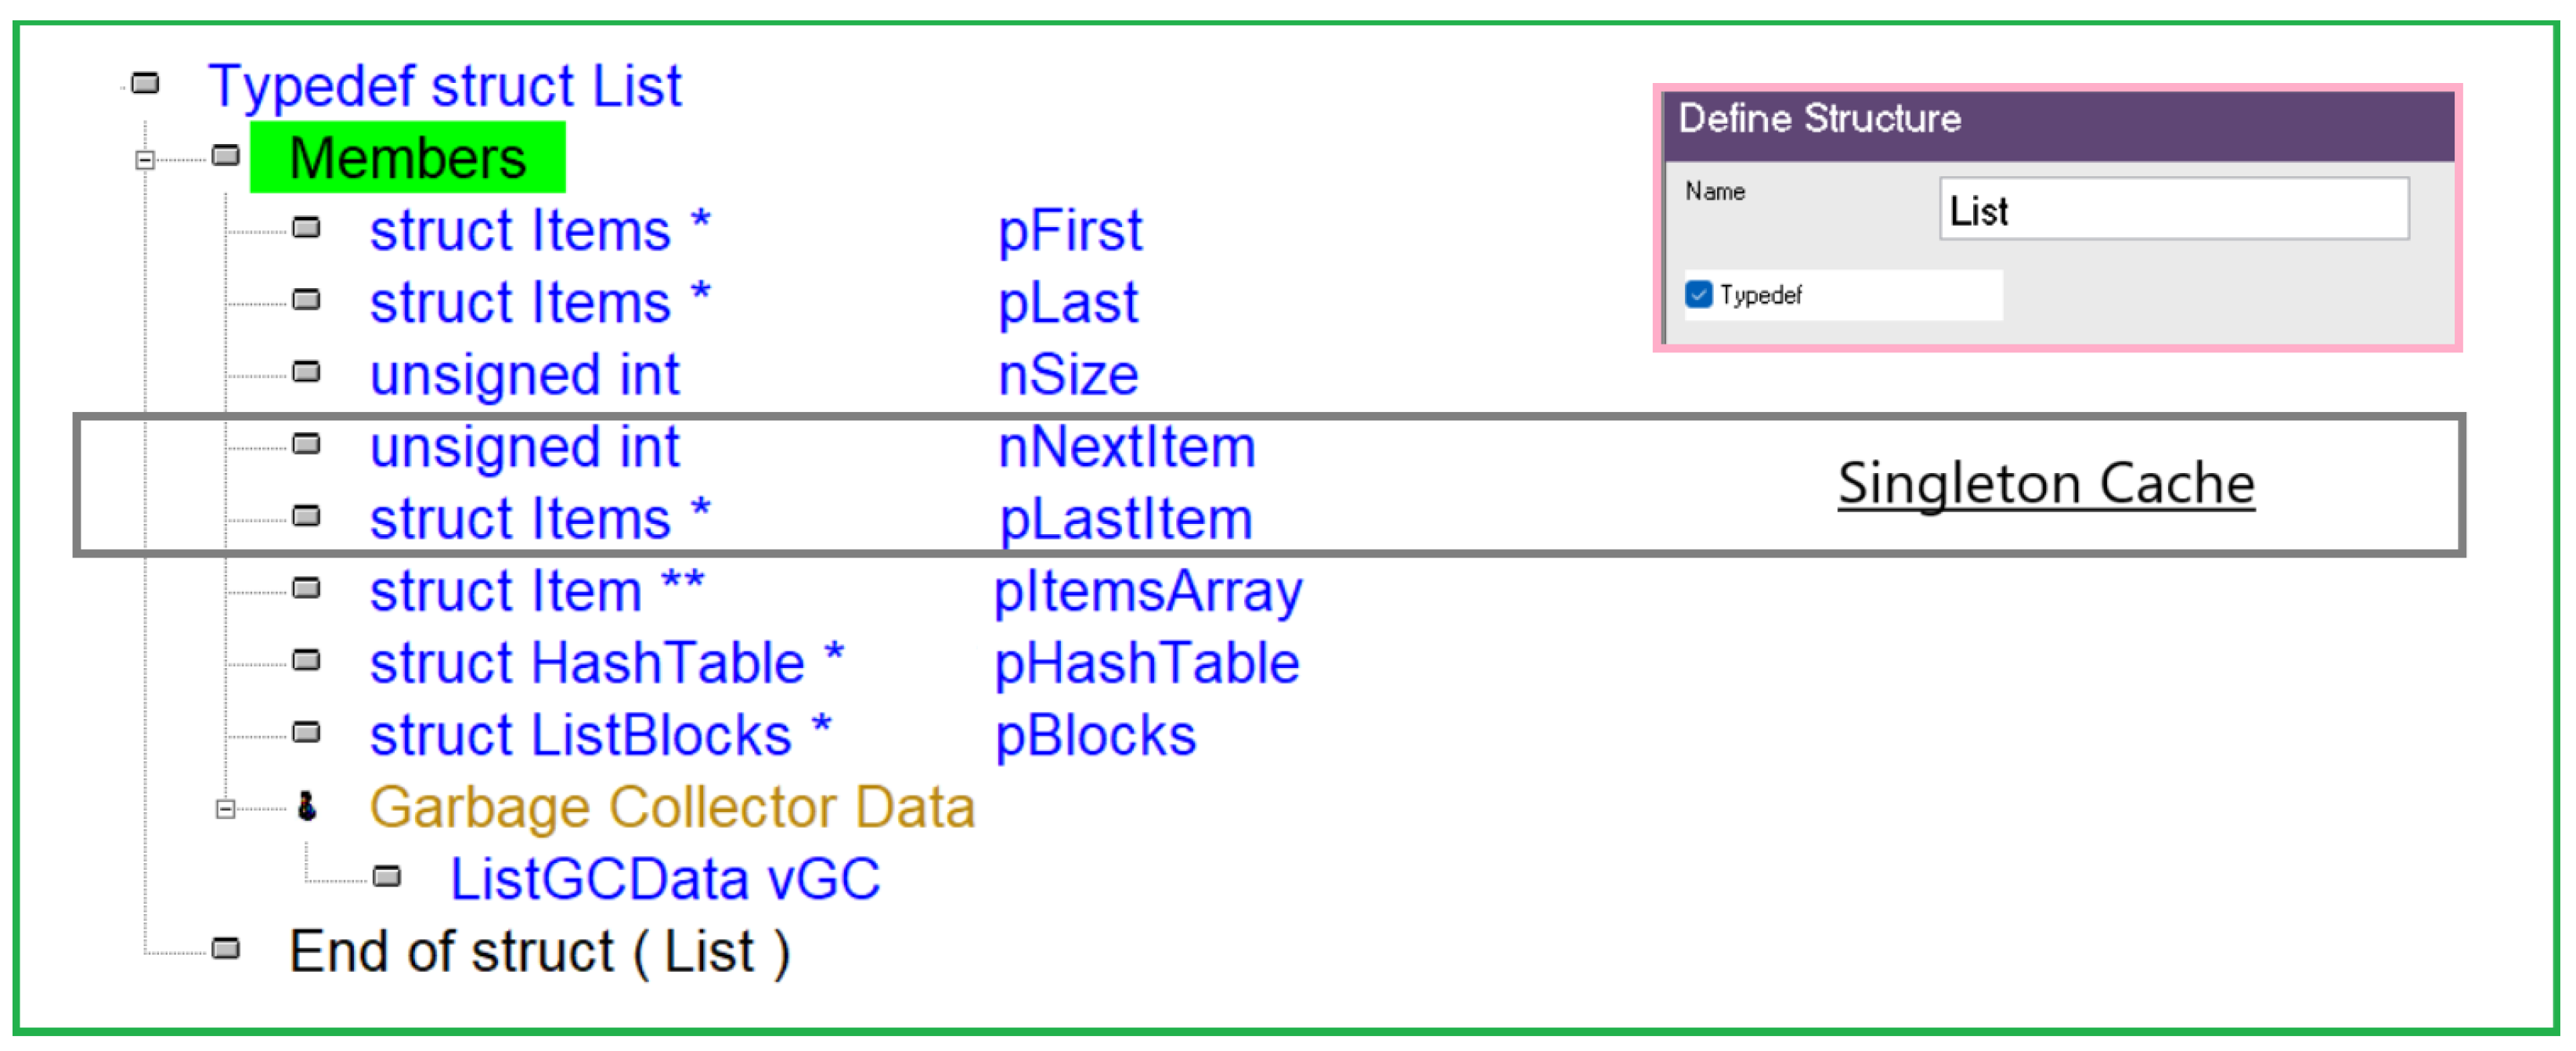Click the Garbage Collector Data step icon

pos(307,806)
